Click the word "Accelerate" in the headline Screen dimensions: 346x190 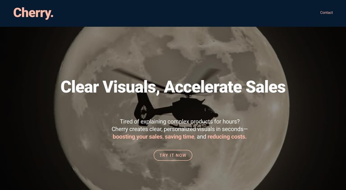pyautogui.click(x=203, y=86)
